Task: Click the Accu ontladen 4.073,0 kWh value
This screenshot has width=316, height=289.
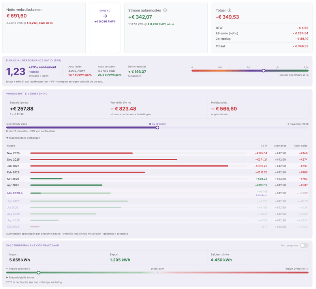Action: point(106,71)
